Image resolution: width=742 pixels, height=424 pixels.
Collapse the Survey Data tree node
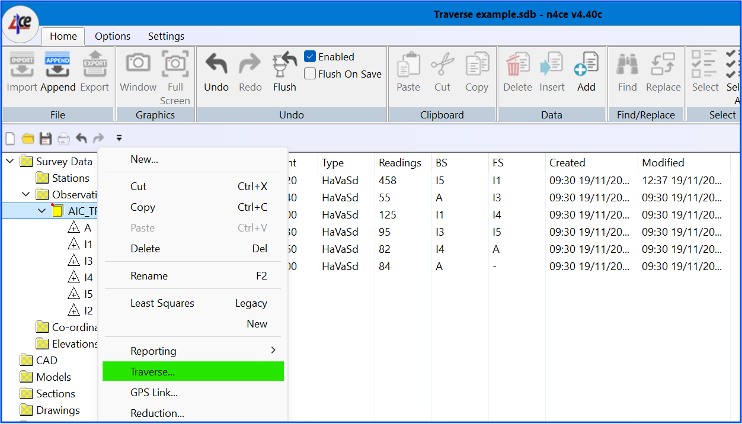pyautogui.click(x=10, y=161)
